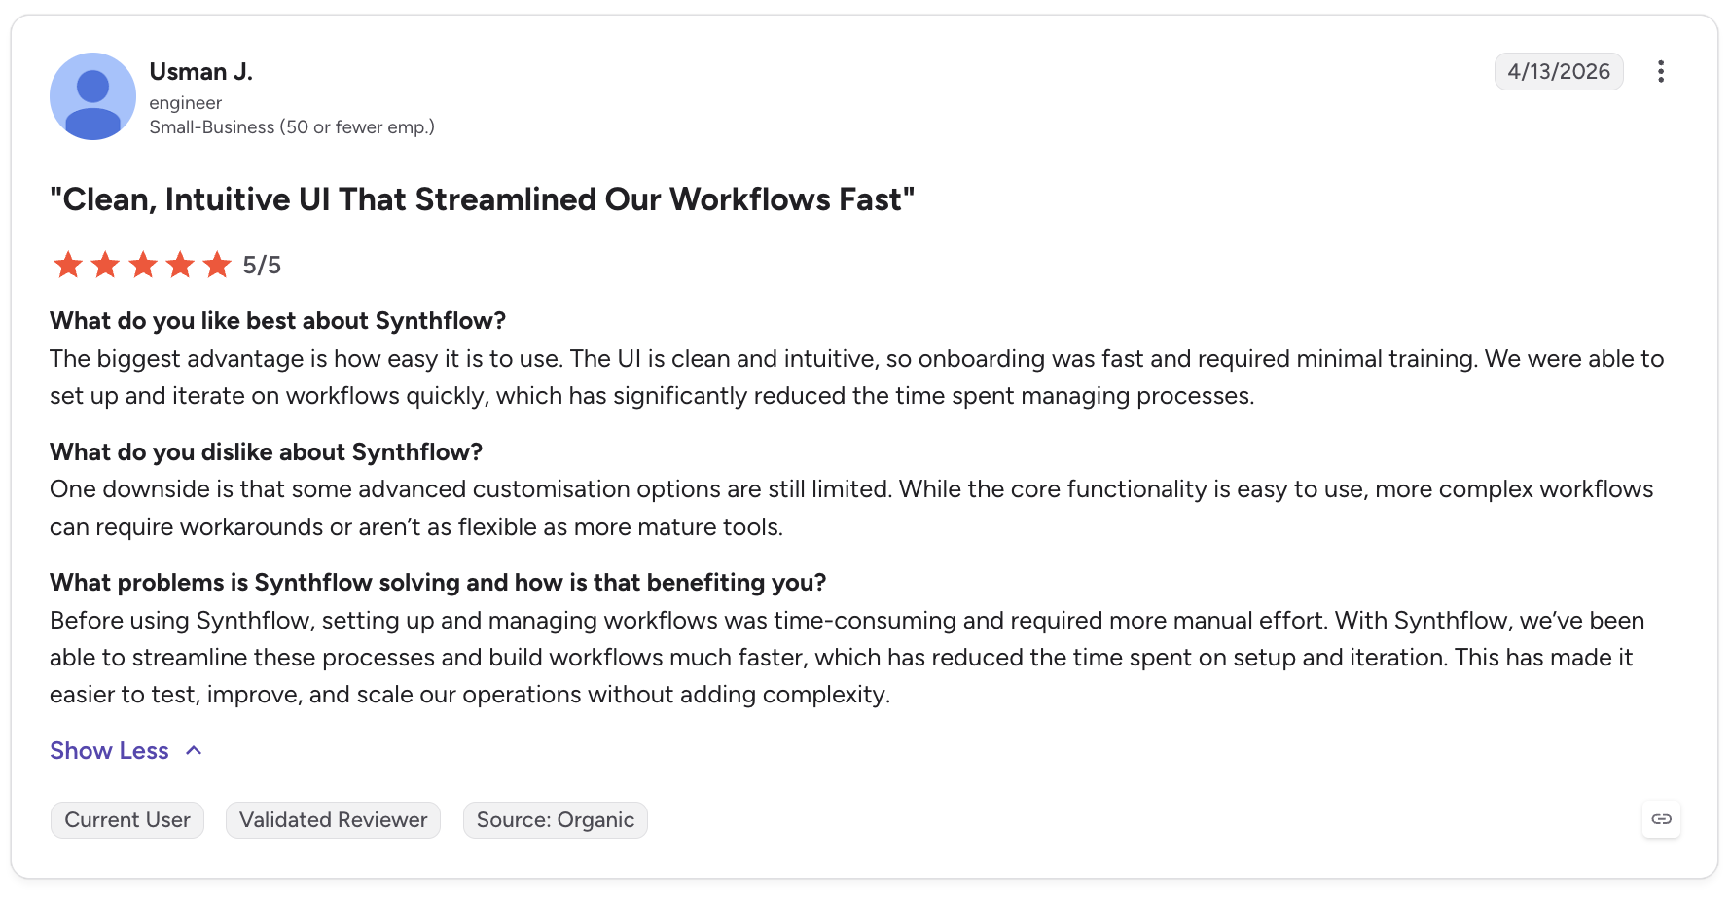Click the Small-Business company size text

[x=292, y=127]
